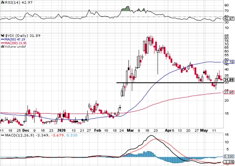Image resolution: width=235 pixels, height=166 pixels.
Task: Click the 47.19 moving average price flag
Action: (x=229, y=62)
